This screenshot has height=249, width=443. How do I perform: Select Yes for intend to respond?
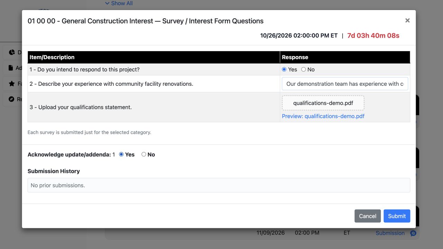pyautogui.click(x=284, y=70)
